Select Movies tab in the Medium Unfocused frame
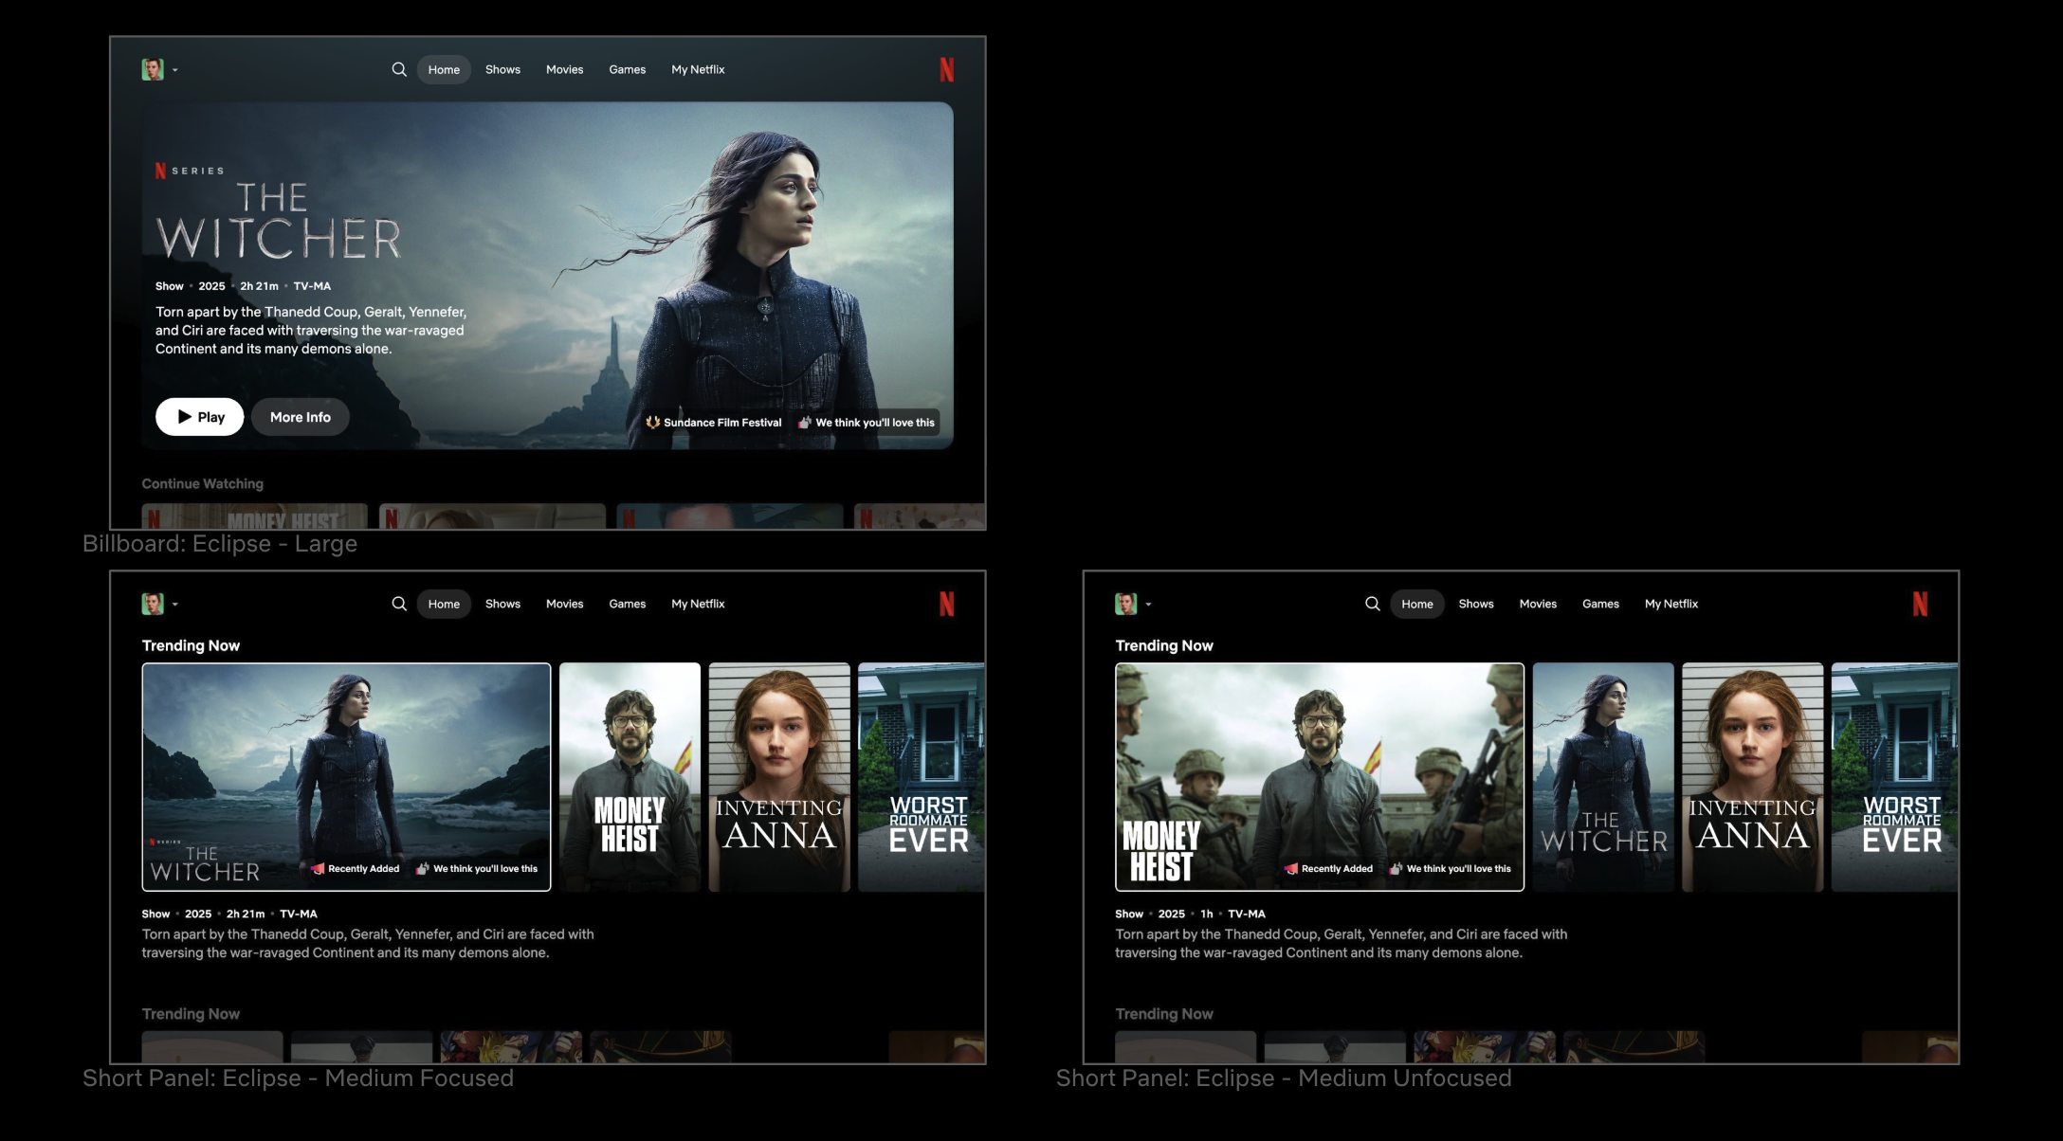Screen dimensions: 2063x1141 pos(1538,604)
